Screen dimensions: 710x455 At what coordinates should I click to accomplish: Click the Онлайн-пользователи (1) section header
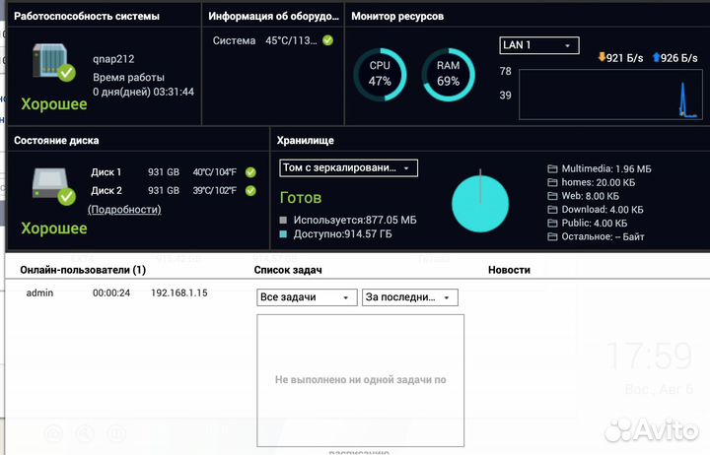pos(83,270)
